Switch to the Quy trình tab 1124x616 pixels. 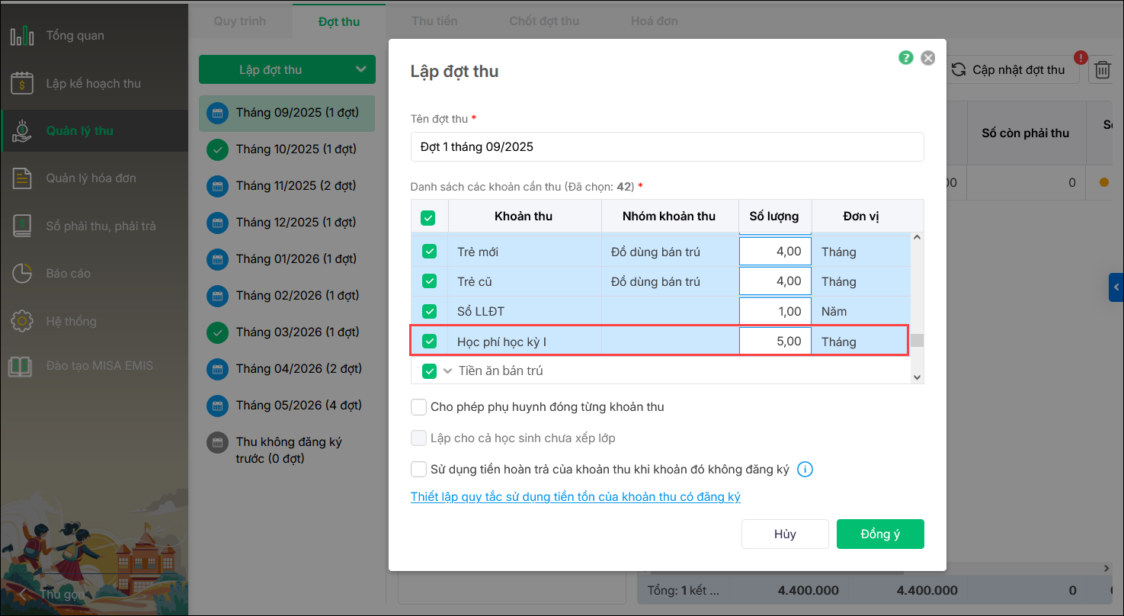tap(240, 21)
